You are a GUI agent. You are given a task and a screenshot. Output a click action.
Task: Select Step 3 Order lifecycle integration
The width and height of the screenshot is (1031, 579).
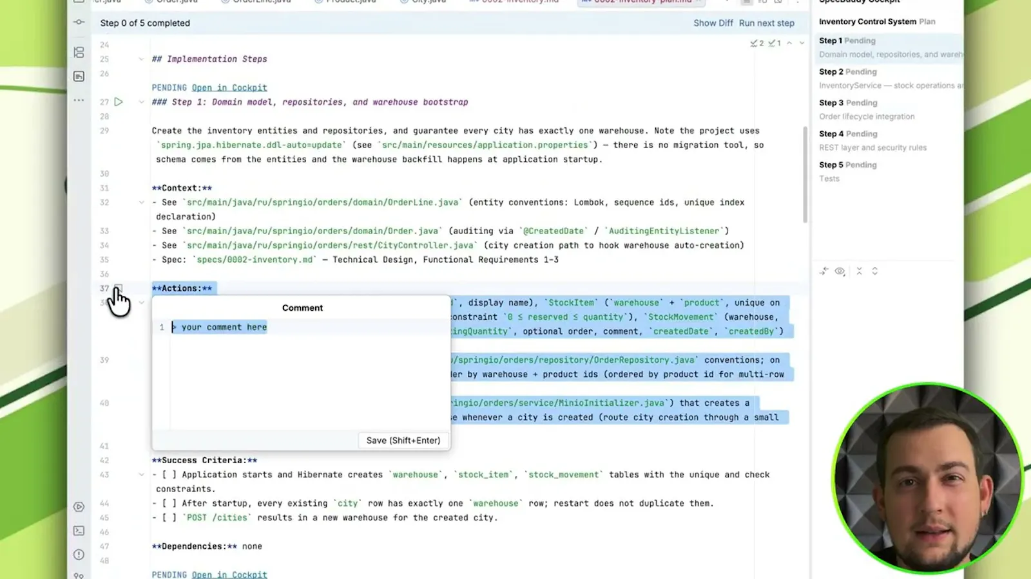click(888, 109)
